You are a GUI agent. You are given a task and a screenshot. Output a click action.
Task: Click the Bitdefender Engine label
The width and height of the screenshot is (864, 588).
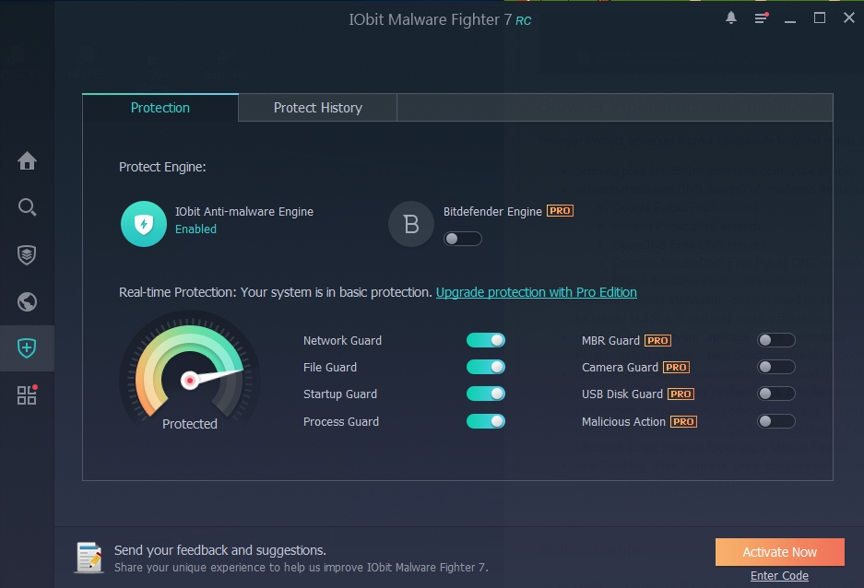point(492,211)
